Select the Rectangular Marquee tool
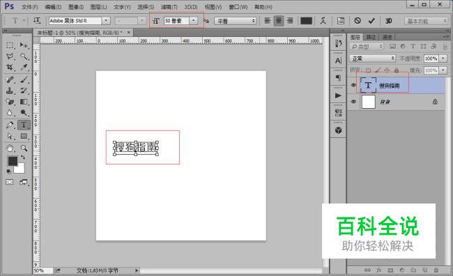Viewport: 453px width, 276px height. 10,45
